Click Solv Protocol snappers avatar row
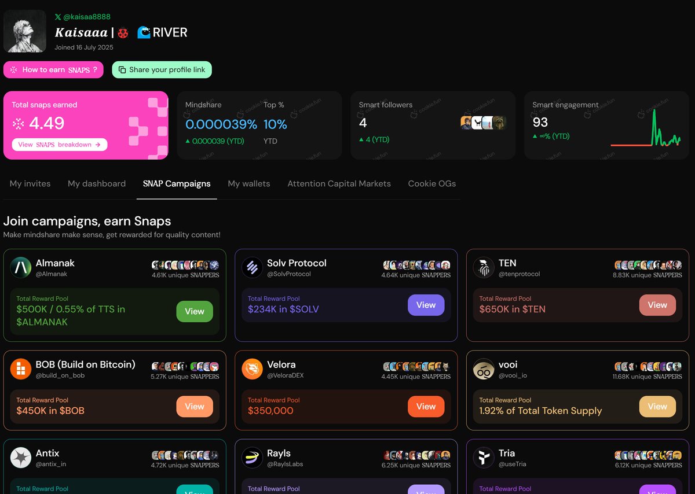695x494 pixels. click(x=417, y=265)
